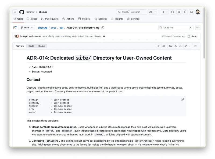
Task: Open the notifications inbox
Action: [191, 12]
